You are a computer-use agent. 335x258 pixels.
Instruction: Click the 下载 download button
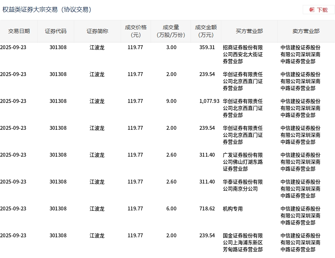point(318,10)
